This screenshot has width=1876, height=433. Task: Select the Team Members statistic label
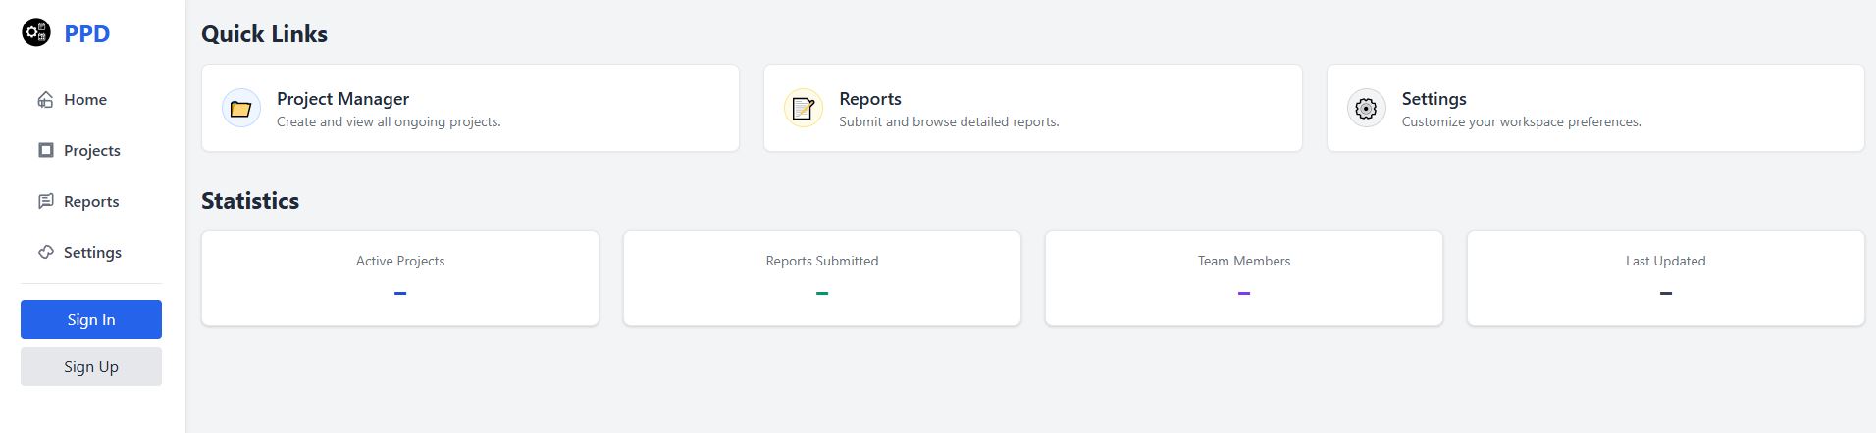click(1244, 261)
